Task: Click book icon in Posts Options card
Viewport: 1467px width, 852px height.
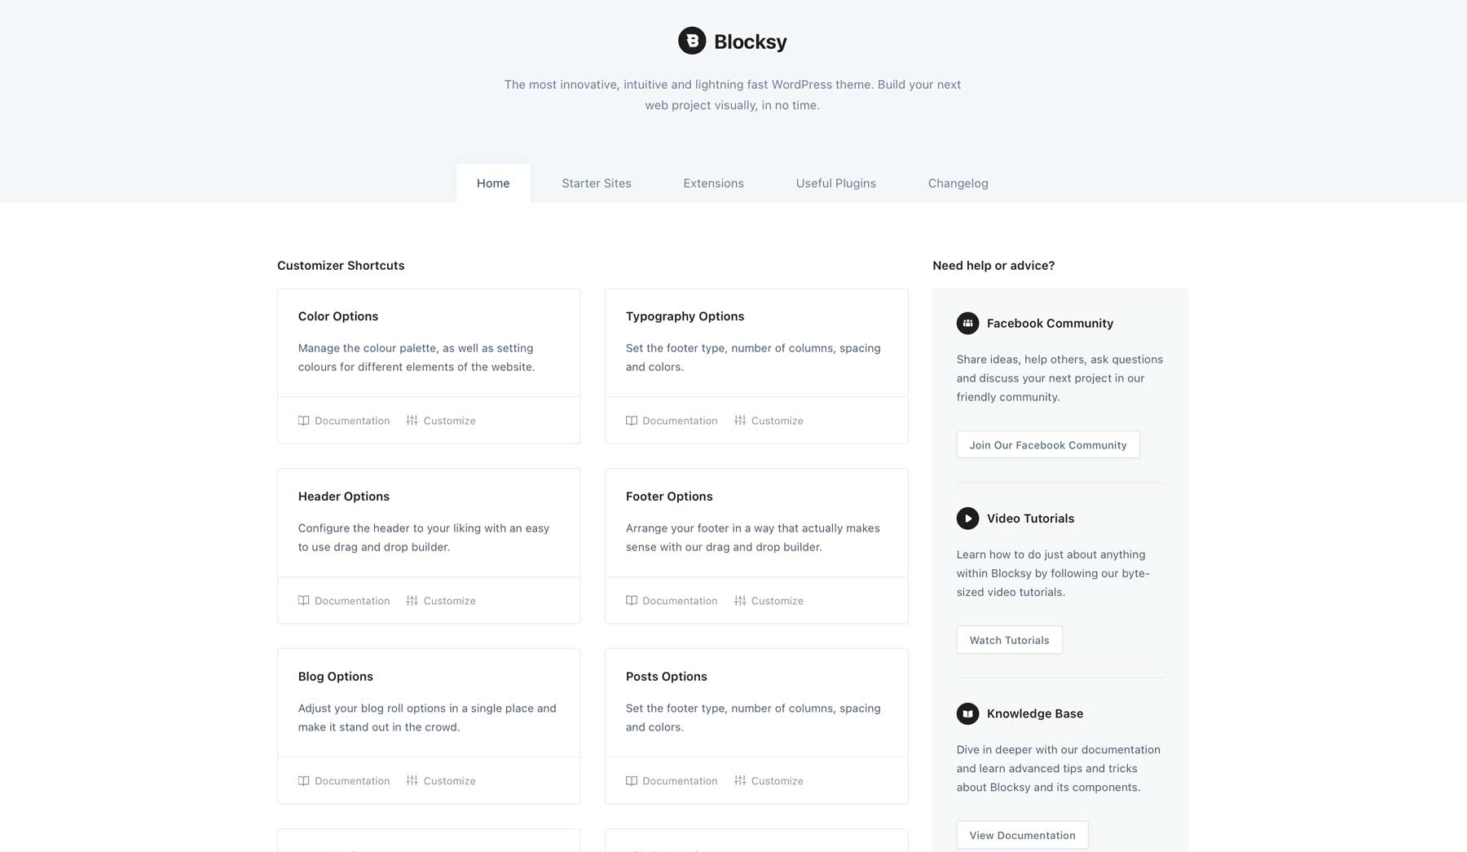Action: coord(631,781)
